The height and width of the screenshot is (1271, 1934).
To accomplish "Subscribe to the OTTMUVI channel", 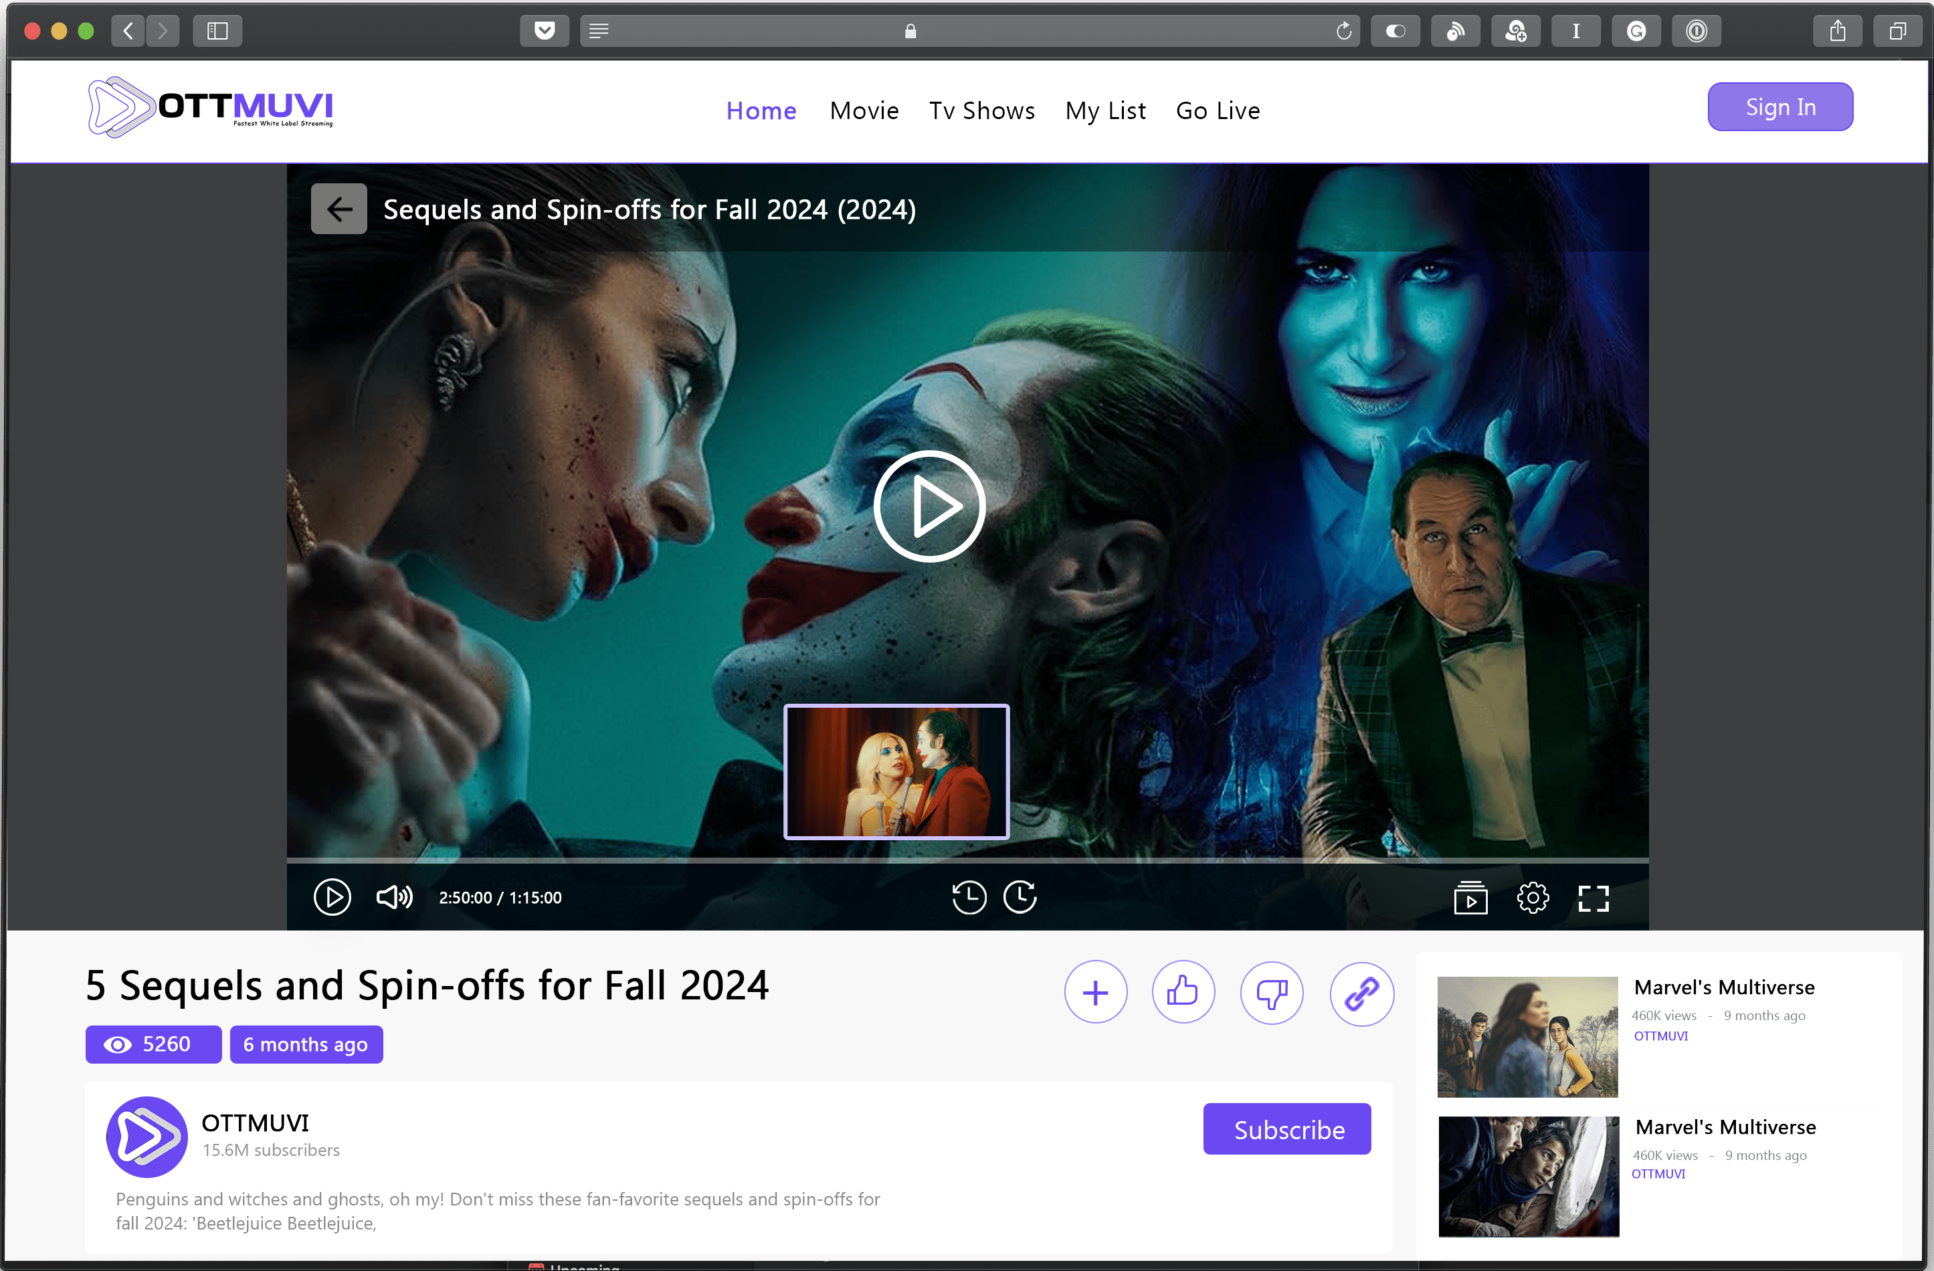I will click(1286, 1129).
